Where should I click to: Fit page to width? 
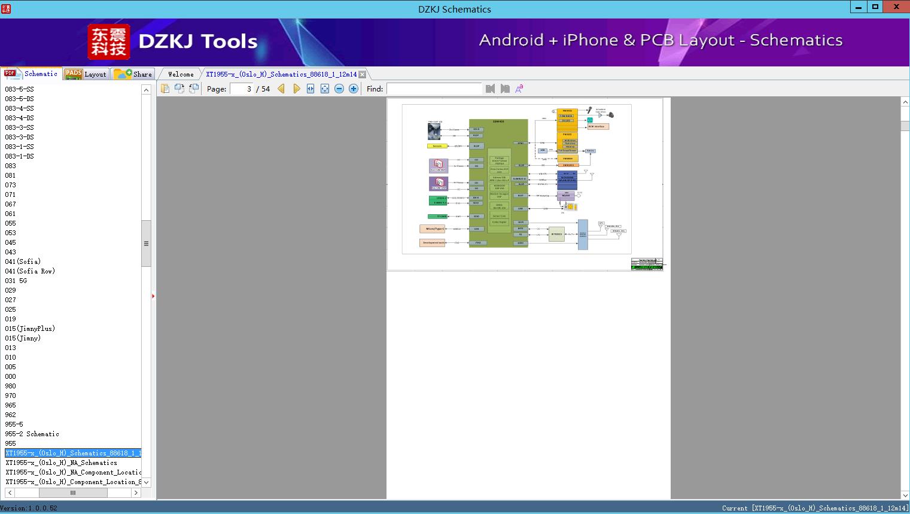coord(311,89)
